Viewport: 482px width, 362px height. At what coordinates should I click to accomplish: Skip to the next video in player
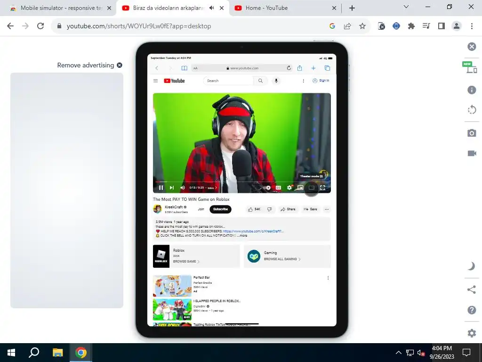point(172,188)
